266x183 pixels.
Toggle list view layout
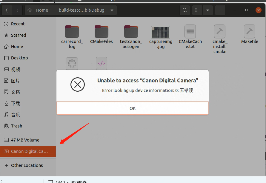click(197, 10)
